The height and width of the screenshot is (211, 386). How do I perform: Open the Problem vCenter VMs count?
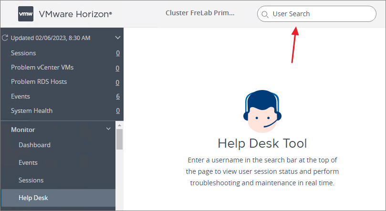coord(117,68)
